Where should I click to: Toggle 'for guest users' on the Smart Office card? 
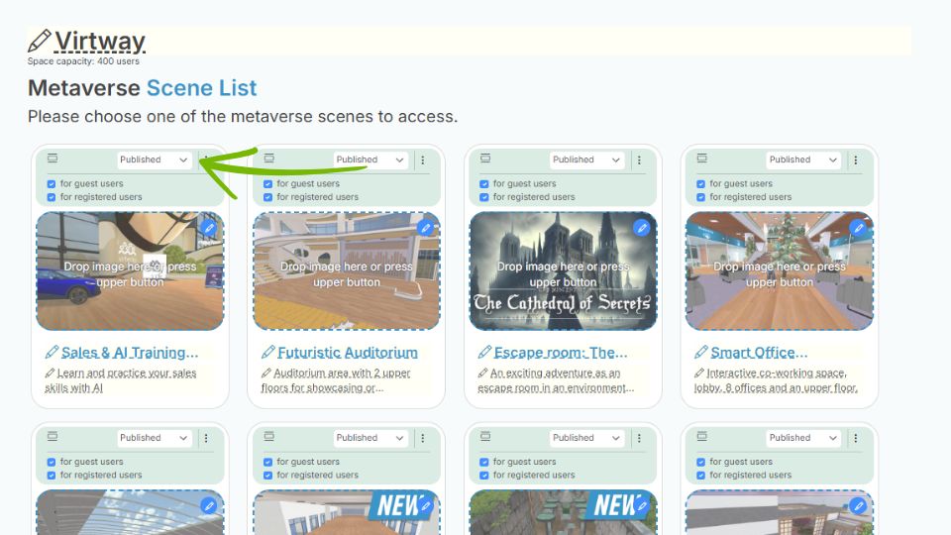point(701,183)
